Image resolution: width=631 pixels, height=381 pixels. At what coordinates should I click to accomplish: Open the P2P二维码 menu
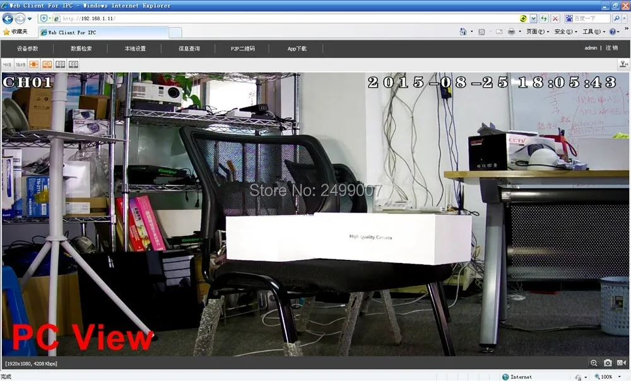coord(243,49)
